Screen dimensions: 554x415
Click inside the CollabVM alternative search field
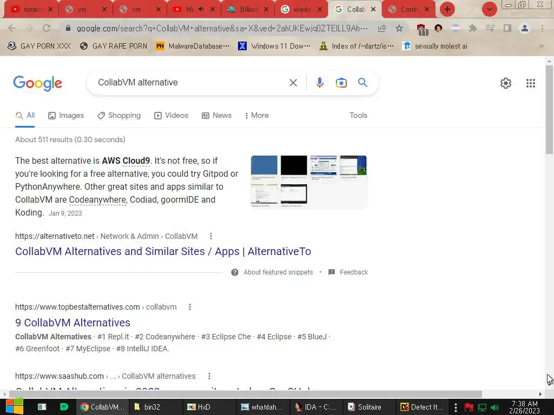coord(191,83)
